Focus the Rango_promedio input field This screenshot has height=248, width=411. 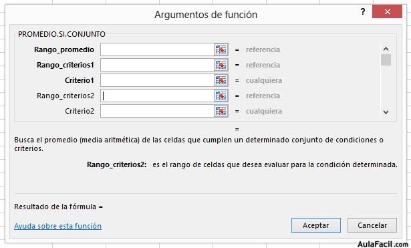click(x=157, y=49)
